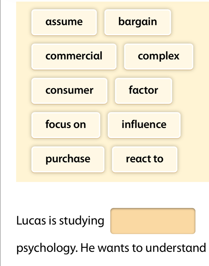Choose "complex" for the missing word

[x=159, y=56]
